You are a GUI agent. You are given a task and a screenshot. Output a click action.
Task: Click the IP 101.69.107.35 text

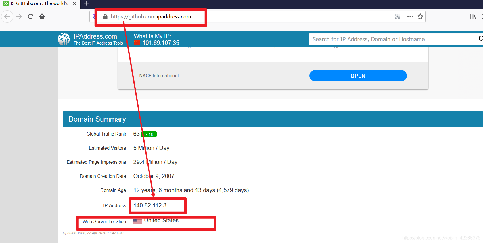(x=161, y=43)
